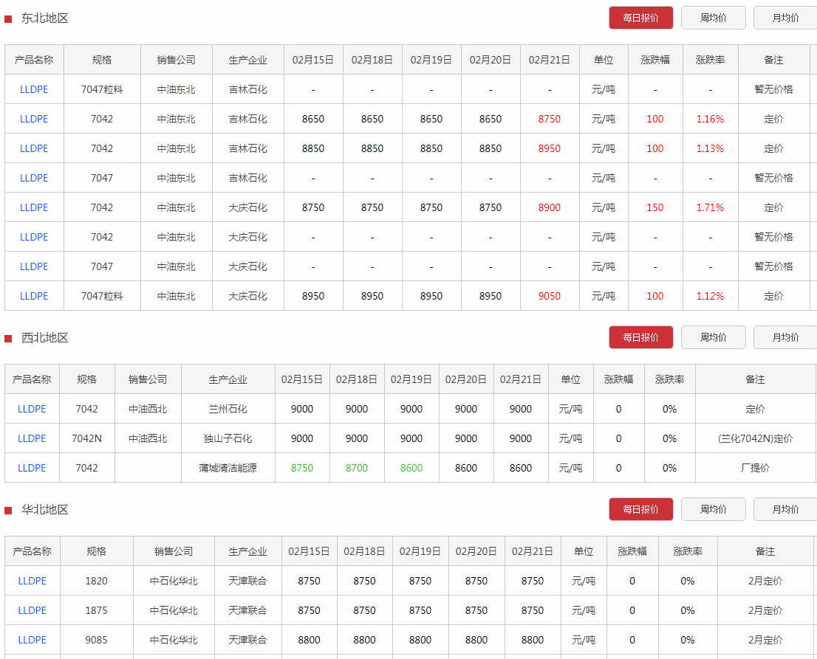
Task: Switch to 周均价 tab in 华北地区 section
Action: 714,509
